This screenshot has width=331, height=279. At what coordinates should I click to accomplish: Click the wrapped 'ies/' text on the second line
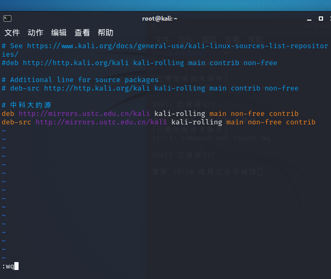tap(10, 55)
